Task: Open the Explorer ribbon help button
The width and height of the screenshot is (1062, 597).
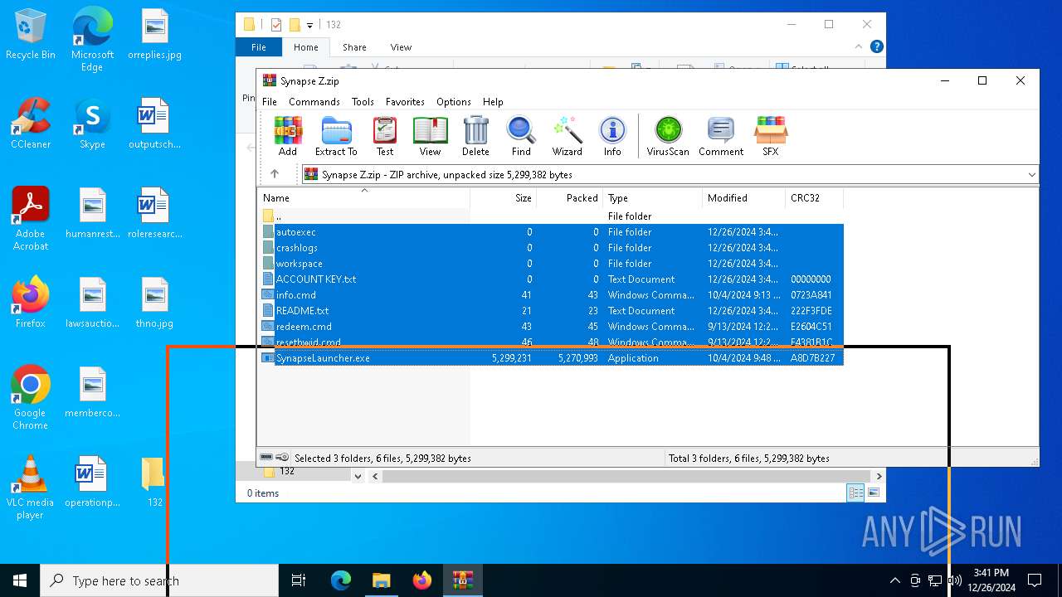Action: [876, 47]
